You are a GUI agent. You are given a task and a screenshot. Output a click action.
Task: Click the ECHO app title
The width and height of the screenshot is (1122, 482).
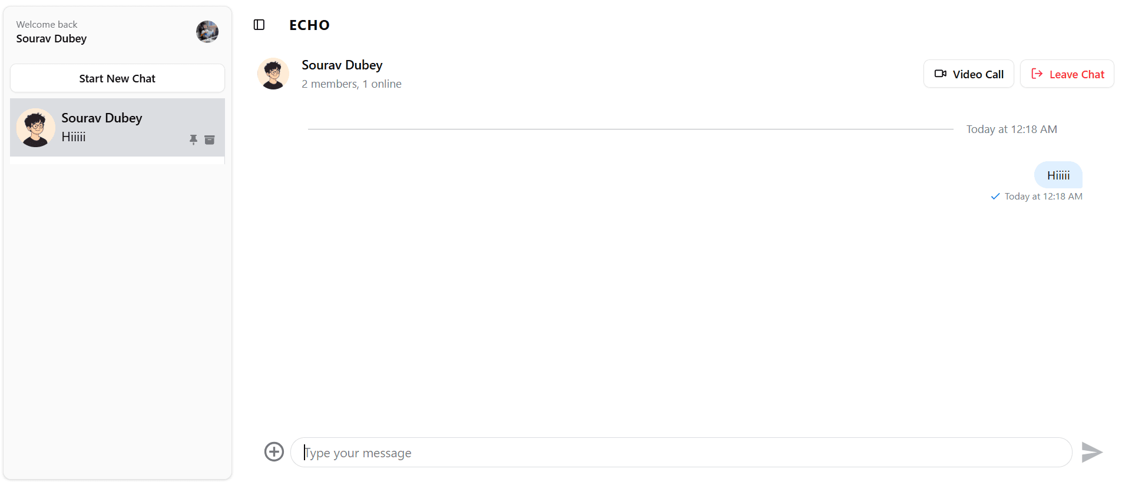point(309,25)
